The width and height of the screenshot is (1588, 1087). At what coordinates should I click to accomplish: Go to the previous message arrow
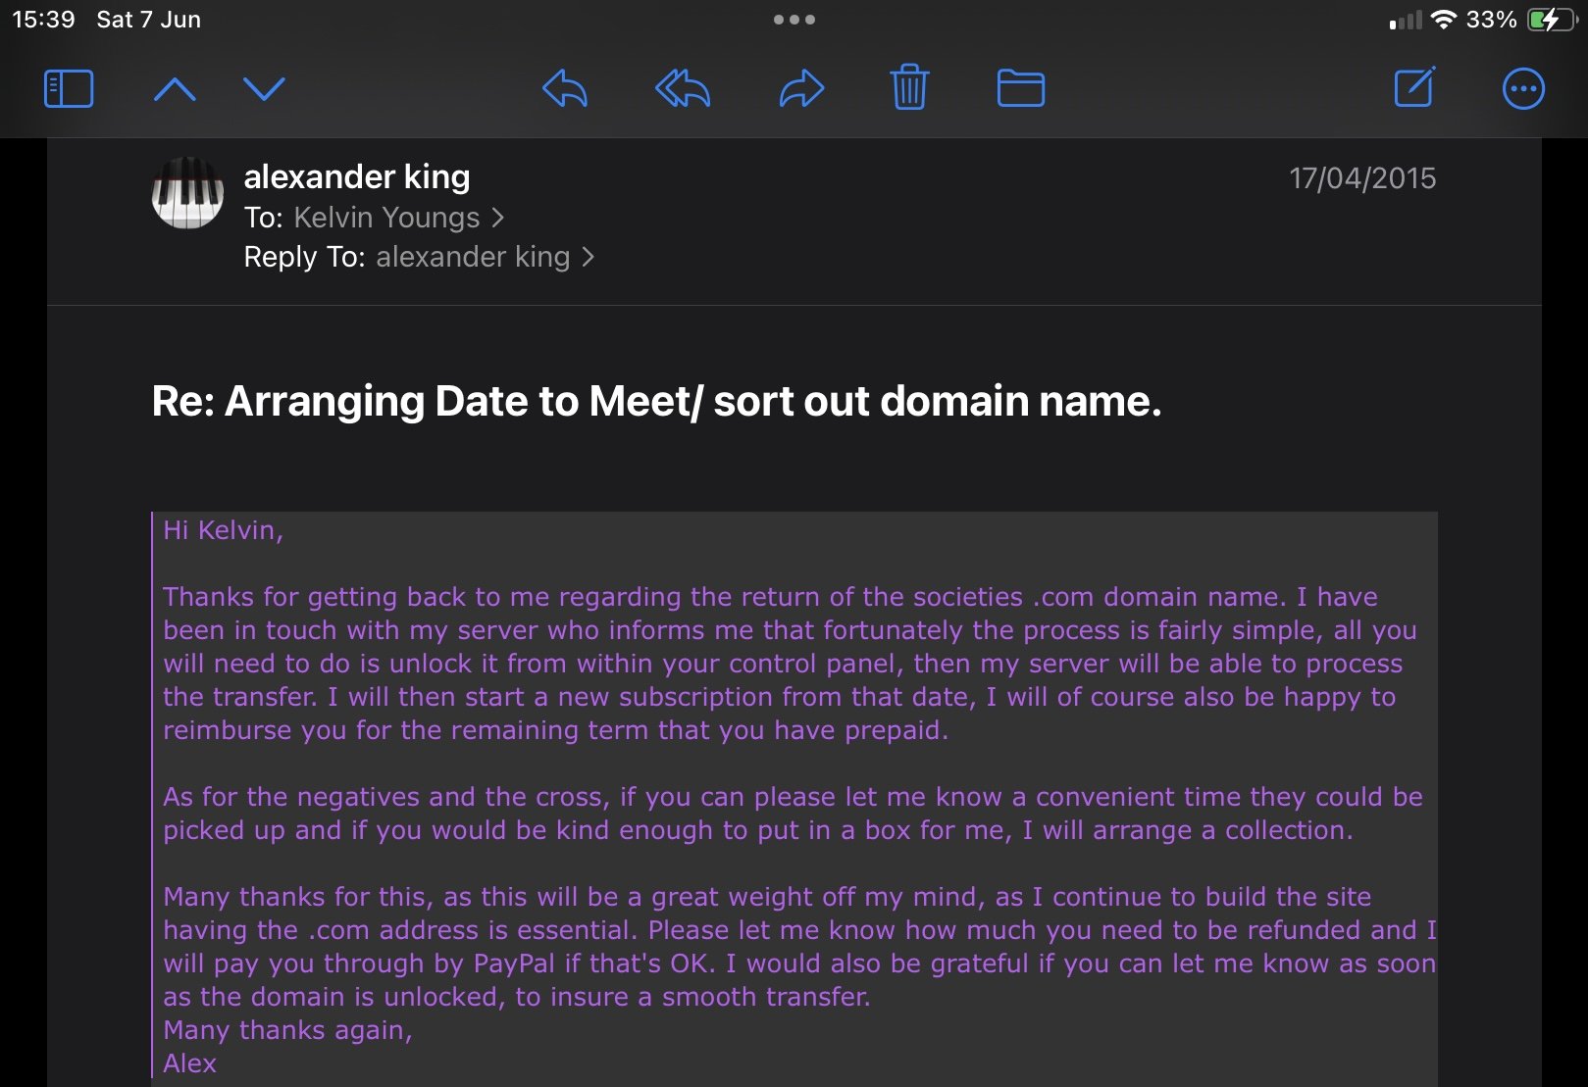click(x=176, y=90)
